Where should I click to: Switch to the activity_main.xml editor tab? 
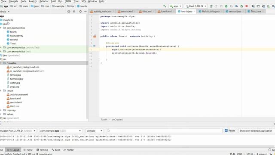pyautogui.click(x=102, y=12)
